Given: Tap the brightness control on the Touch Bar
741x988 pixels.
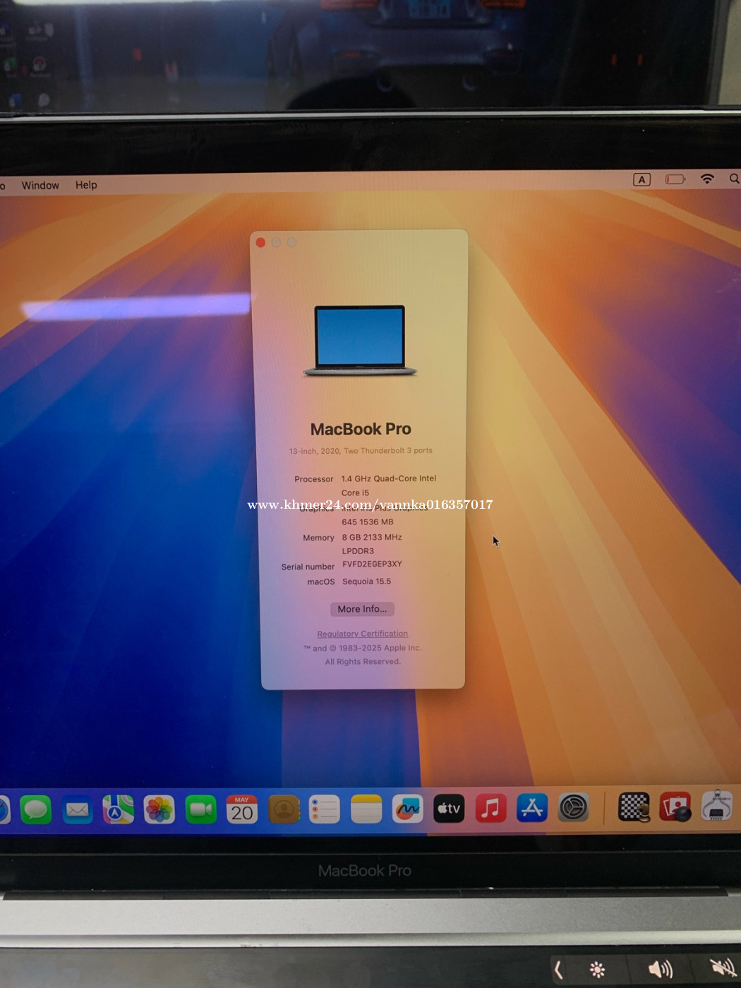Looking at the screenshot, I should pos(597,970).
